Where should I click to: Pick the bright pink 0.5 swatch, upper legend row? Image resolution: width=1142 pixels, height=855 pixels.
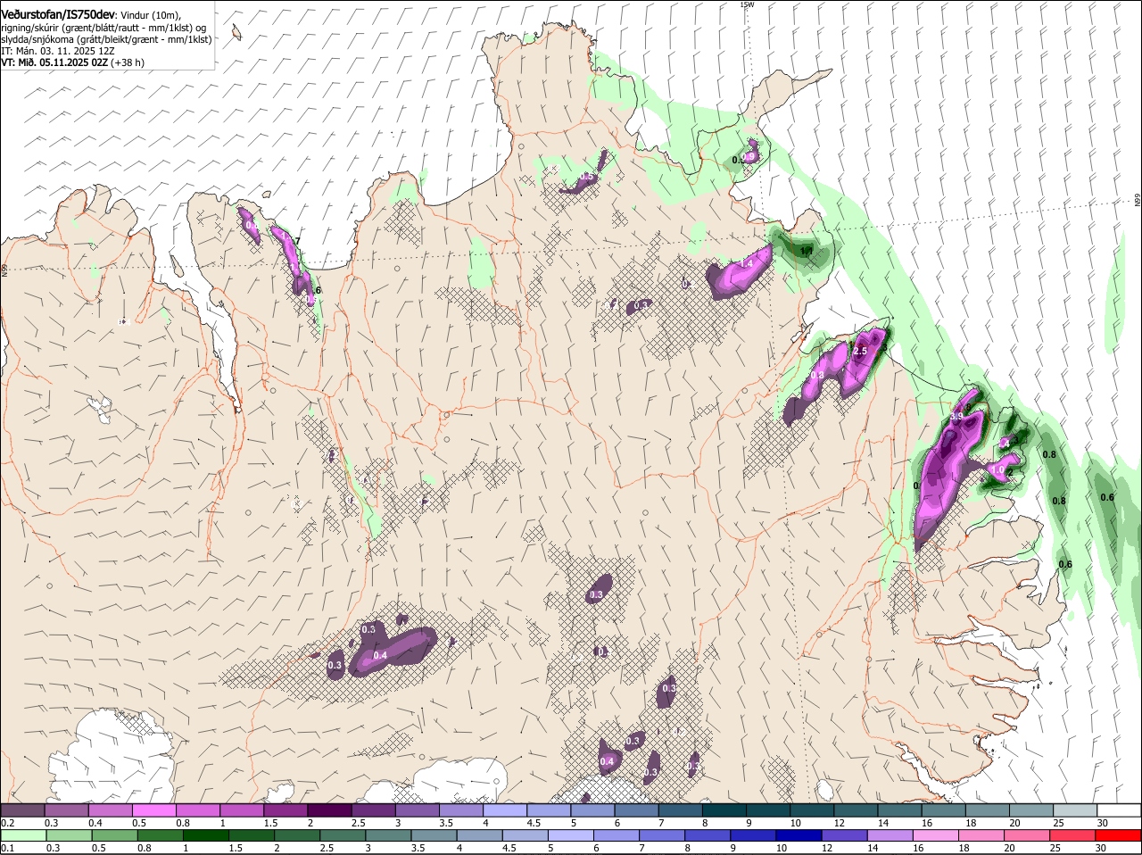point(153,809)
